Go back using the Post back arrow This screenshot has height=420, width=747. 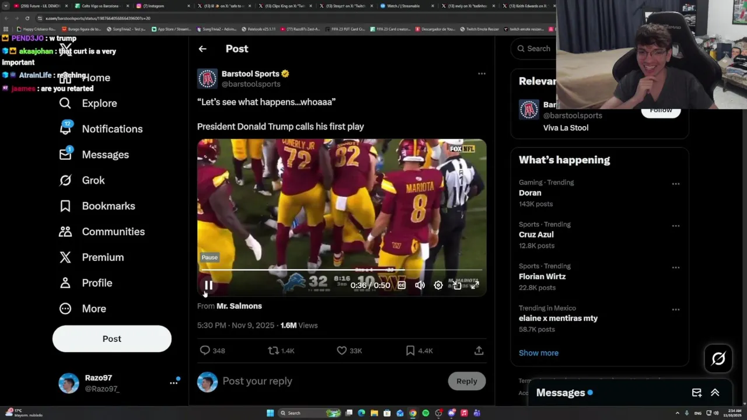[x=203, y=49]
